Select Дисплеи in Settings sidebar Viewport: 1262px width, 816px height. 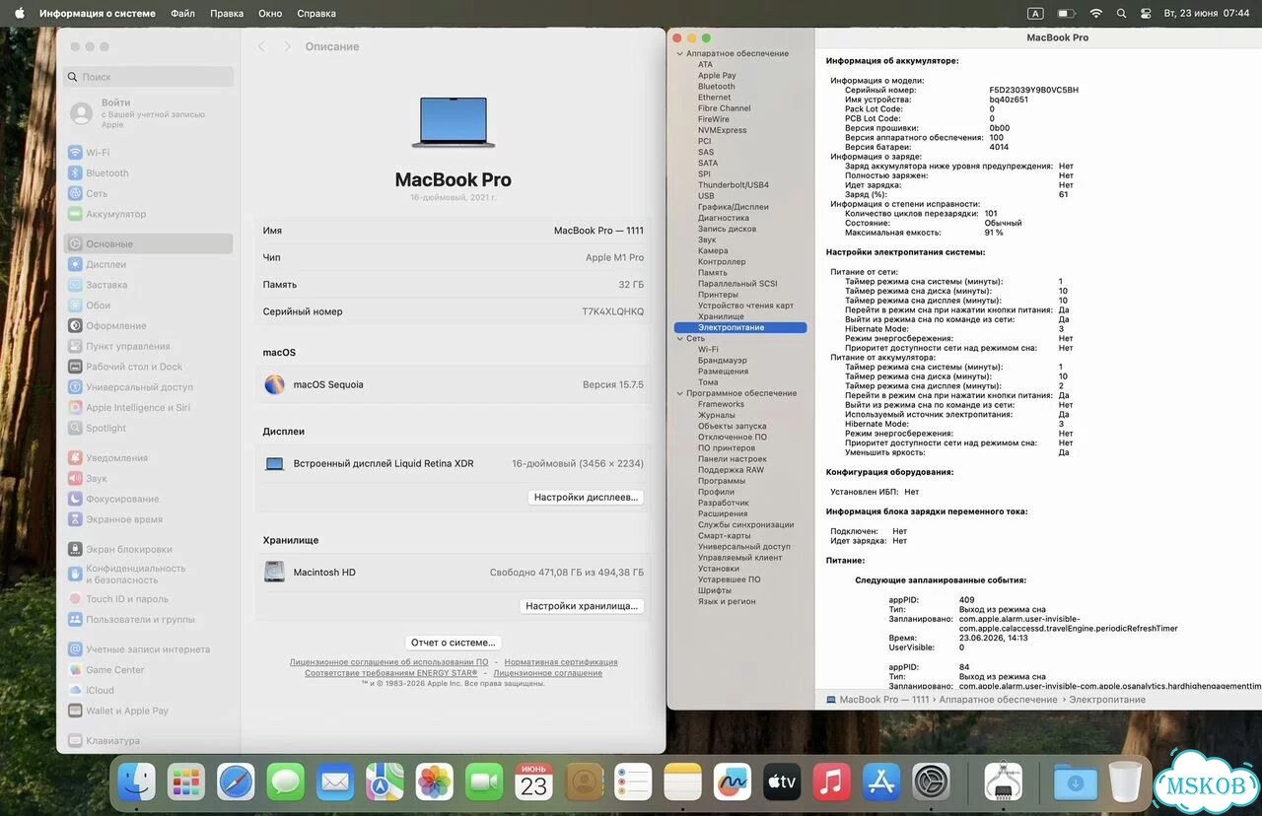click(148, 264)
